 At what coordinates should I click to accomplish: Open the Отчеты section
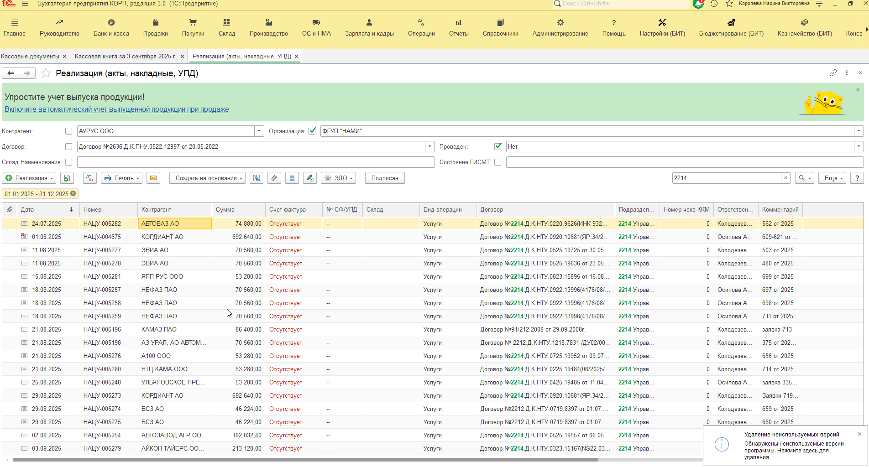click(459, 28)
